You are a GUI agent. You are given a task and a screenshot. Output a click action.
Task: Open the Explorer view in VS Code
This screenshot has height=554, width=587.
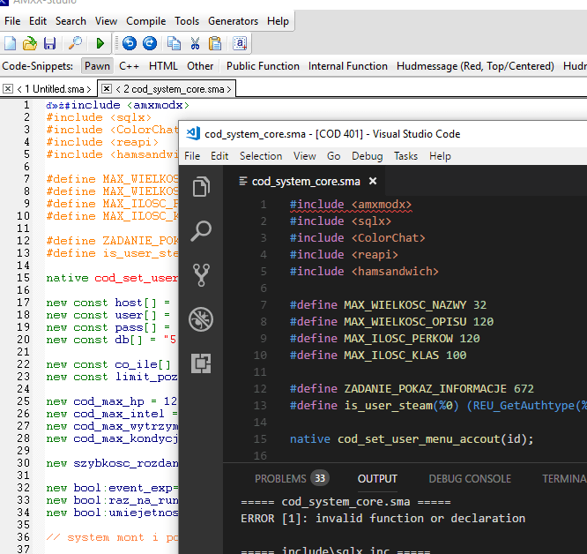pos(201,187)
